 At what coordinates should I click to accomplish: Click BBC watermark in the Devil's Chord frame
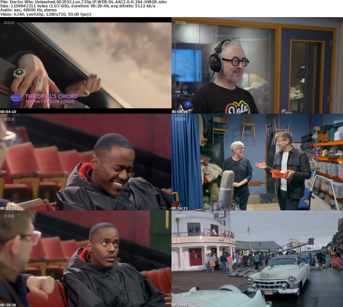[x=9, y=23]
